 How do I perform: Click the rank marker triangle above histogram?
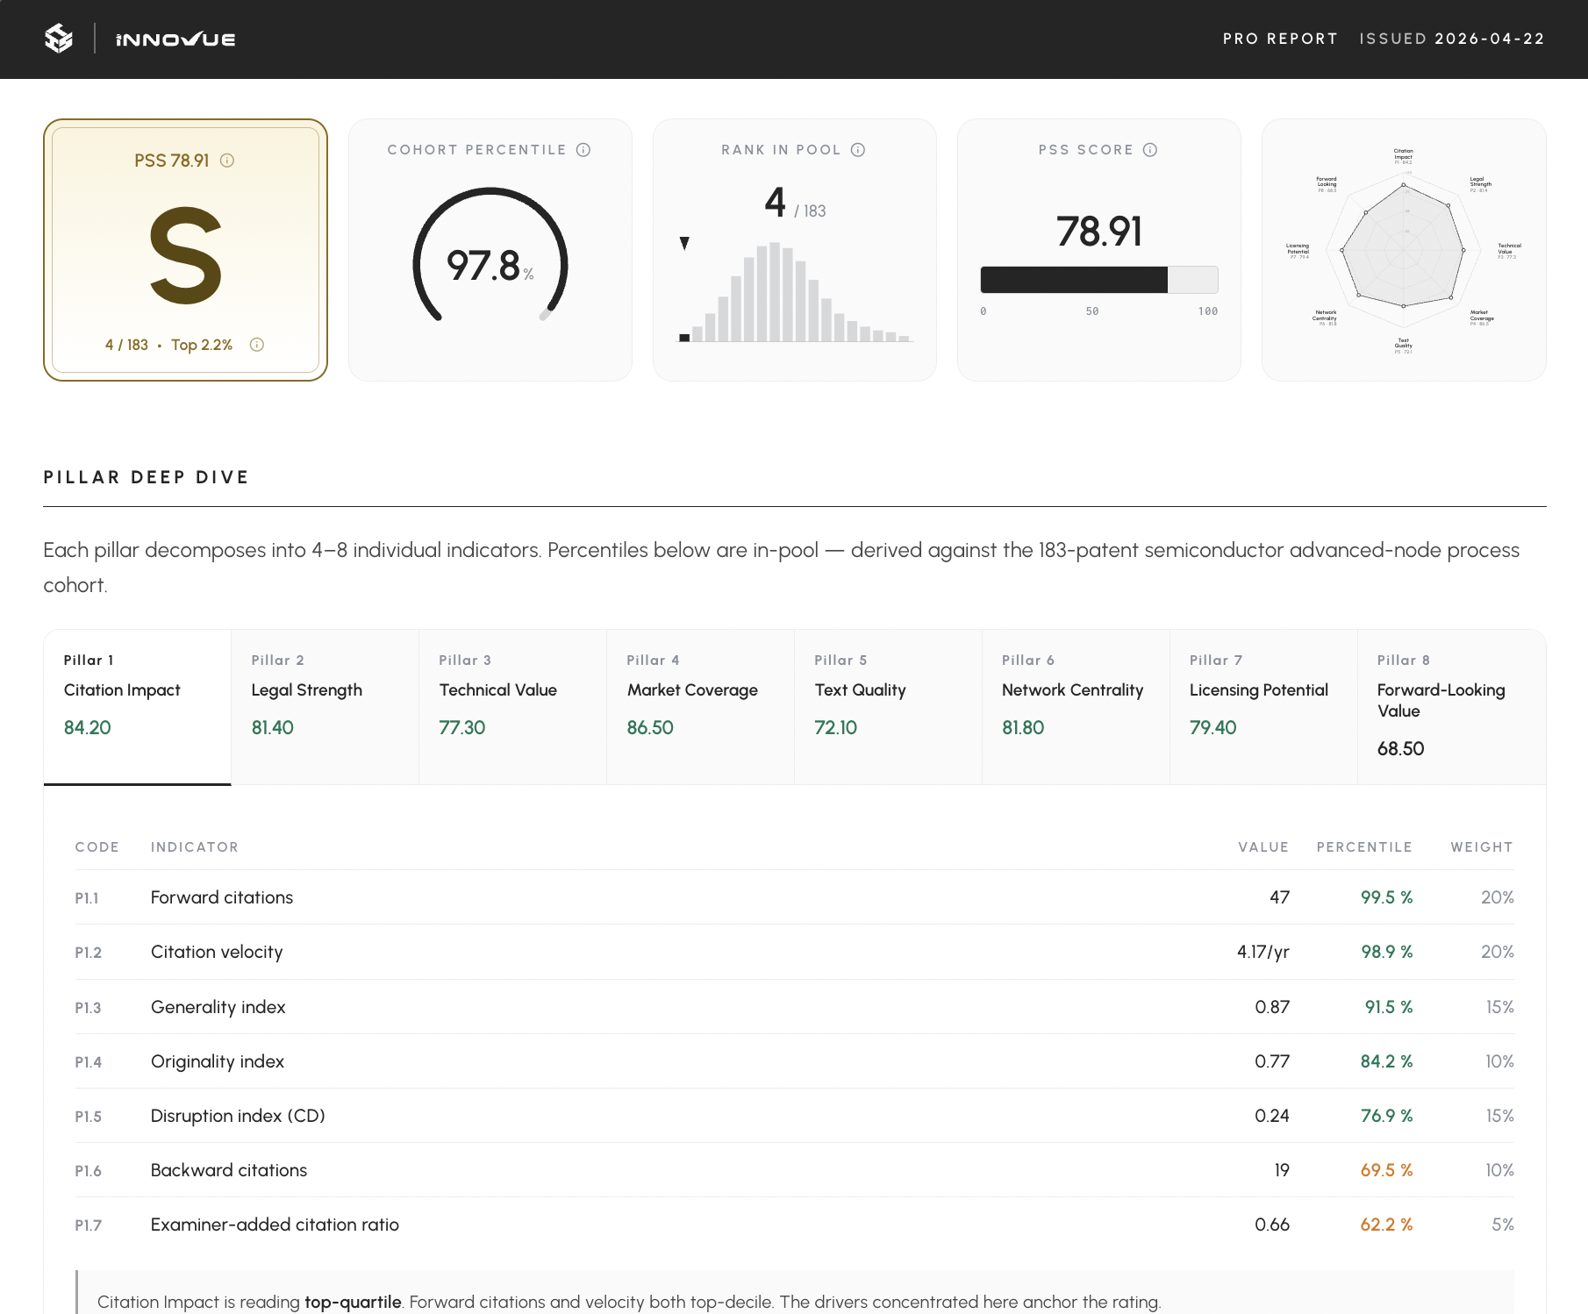tap(684, 243)
